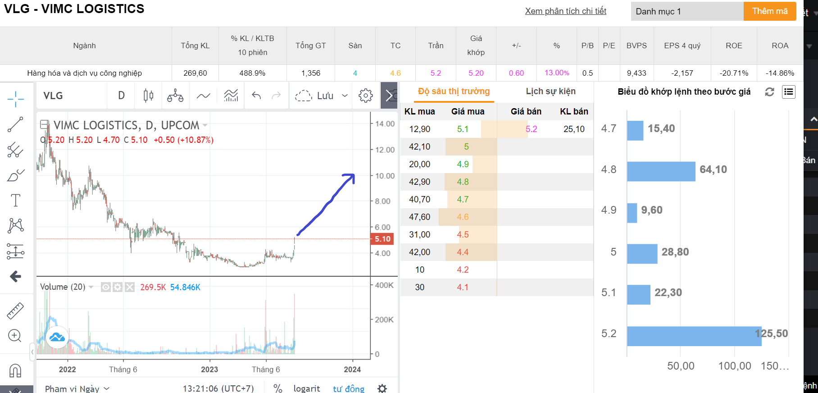Switch to Độ sâu thị trường tab

click(x=454, y=91)
